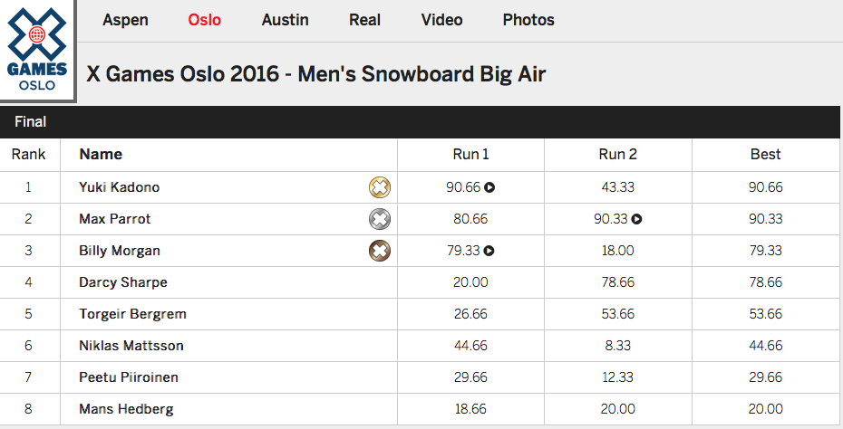Screen dimensions: 843x429
Task: Click the X Games Oslo logo
Action: click(x=37, y=51)
